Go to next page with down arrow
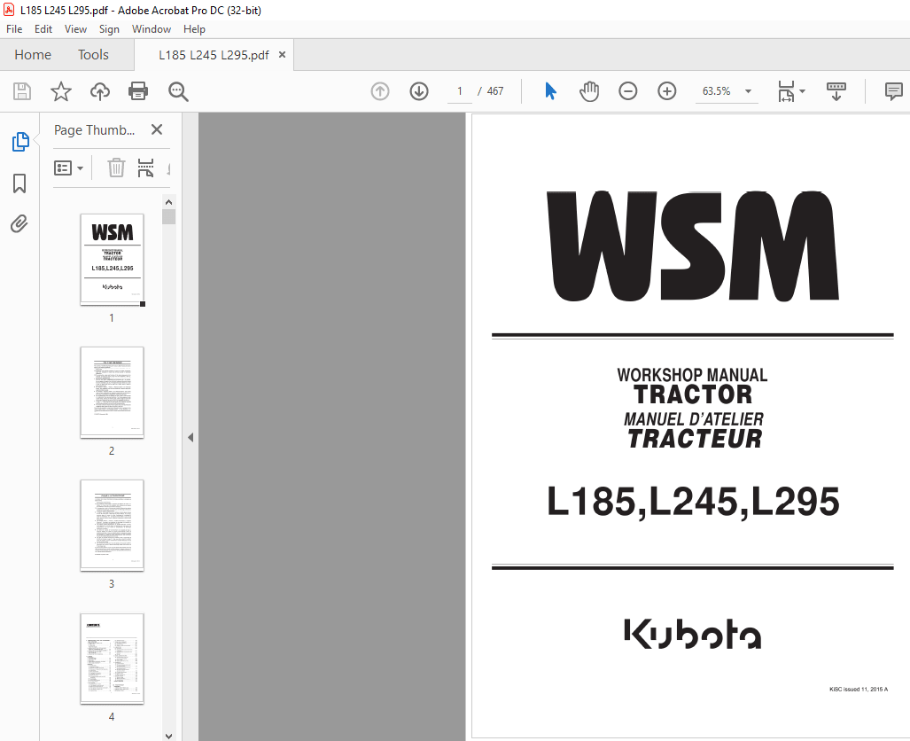910x741 pixels. click(x=418, y=91)
